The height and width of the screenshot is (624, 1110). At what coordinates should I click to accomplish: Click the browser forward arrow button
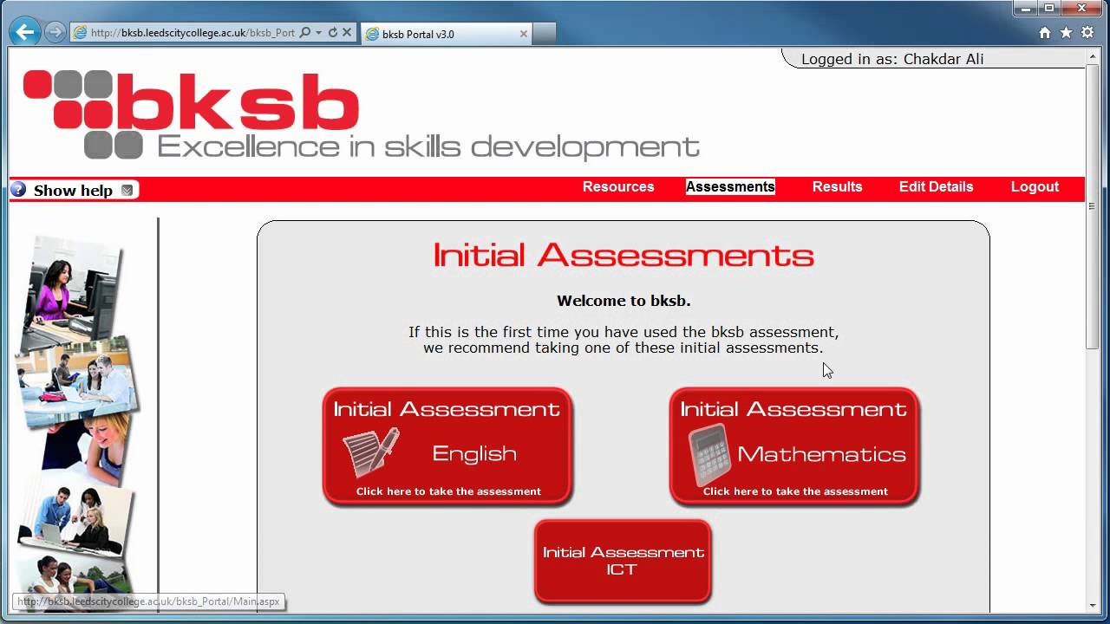point(55,33)
